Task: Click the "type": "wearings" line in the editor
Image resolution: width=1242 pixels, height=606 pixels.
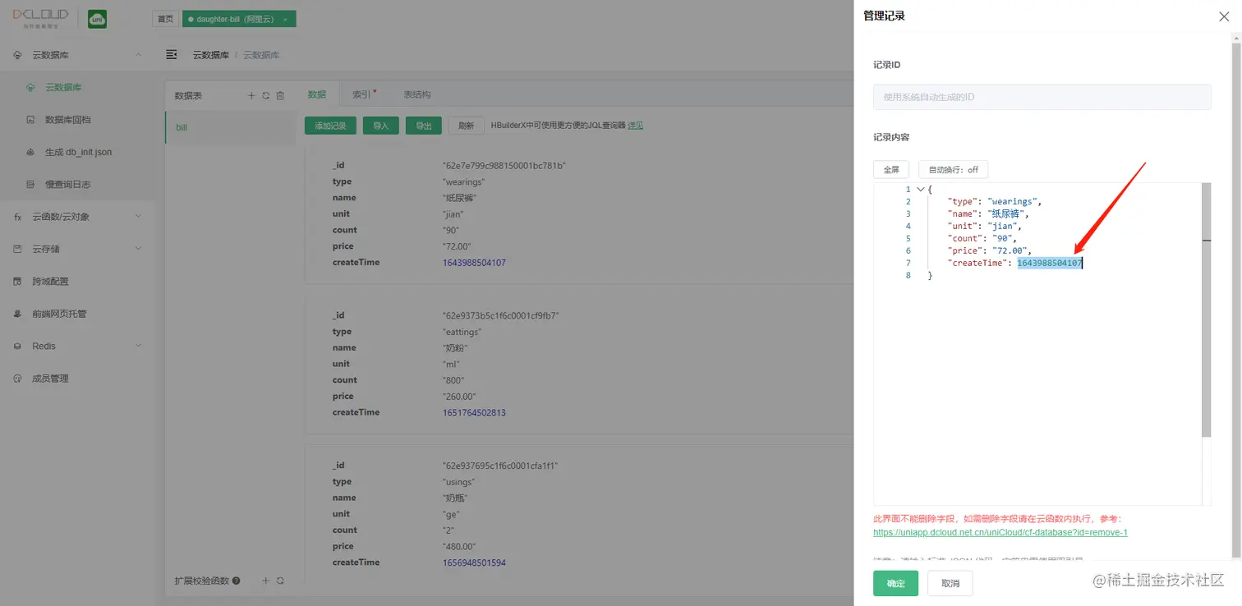Action: [x=995, y=201]
